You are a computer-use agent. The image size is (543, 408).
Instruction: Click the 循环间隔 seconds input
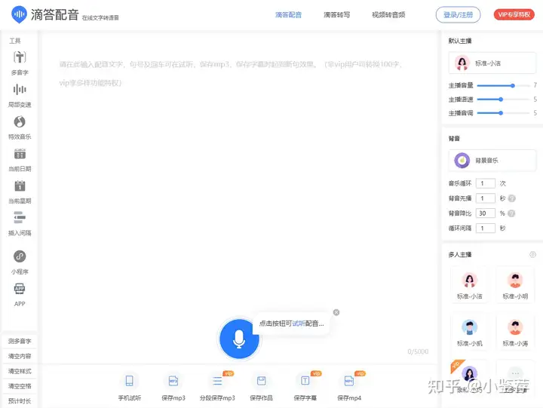click(x=486, y=229)
